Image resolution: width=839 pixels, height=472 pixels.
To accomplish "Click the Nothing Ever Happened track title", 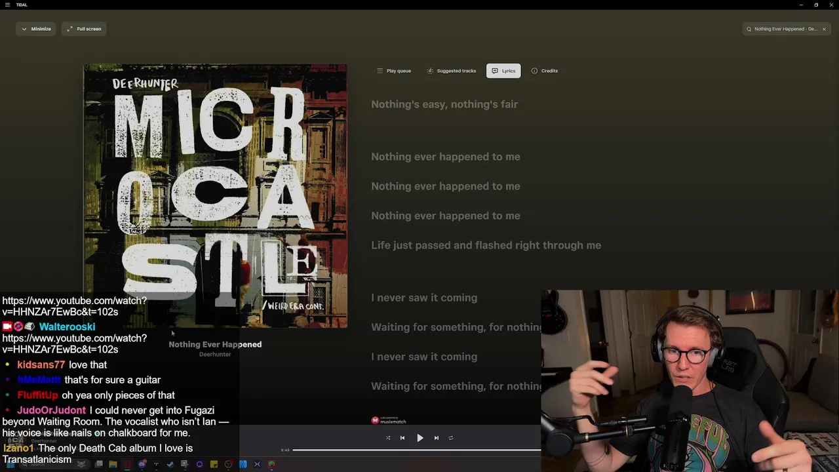I will click(215, 344).
